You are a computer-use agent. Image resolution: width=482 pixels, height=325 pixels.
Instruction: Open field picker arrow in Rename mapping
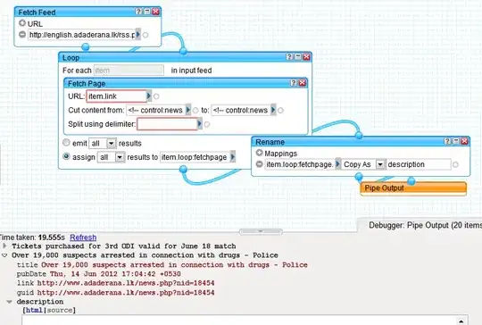click(x=337, y=164)
